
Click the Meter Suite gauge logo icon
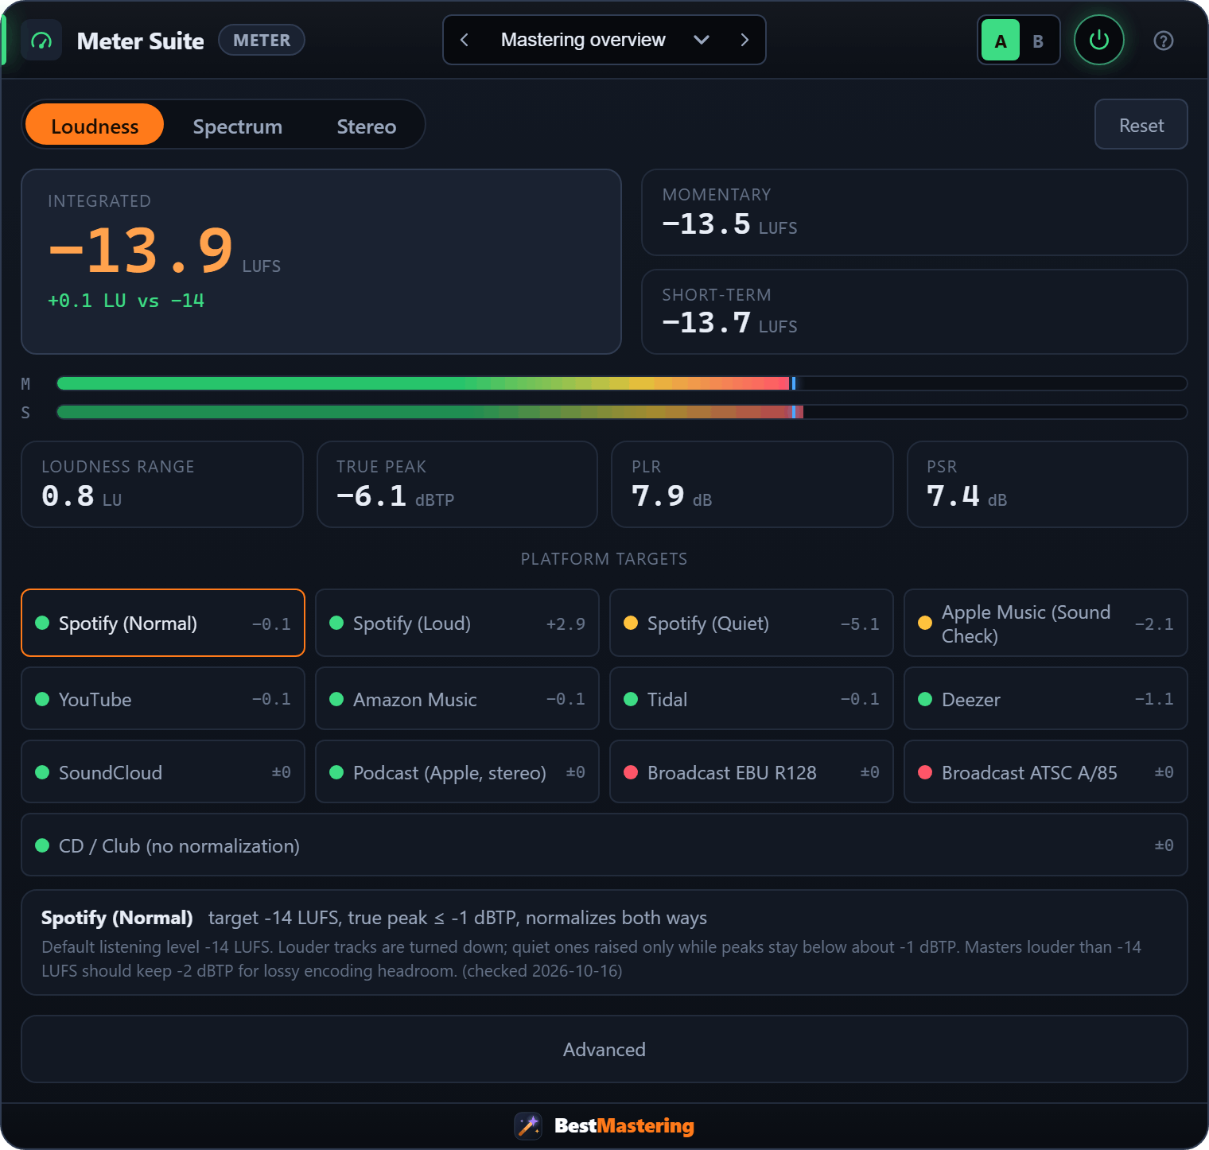pyautogui.click(x=41, y=41)
